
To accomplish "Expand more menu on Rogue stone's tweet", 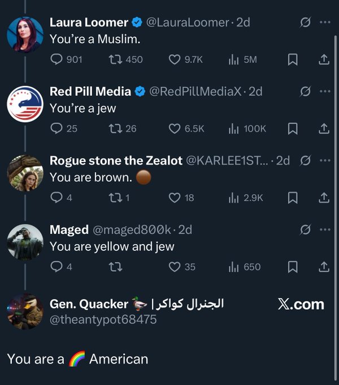I will [324, 160].
